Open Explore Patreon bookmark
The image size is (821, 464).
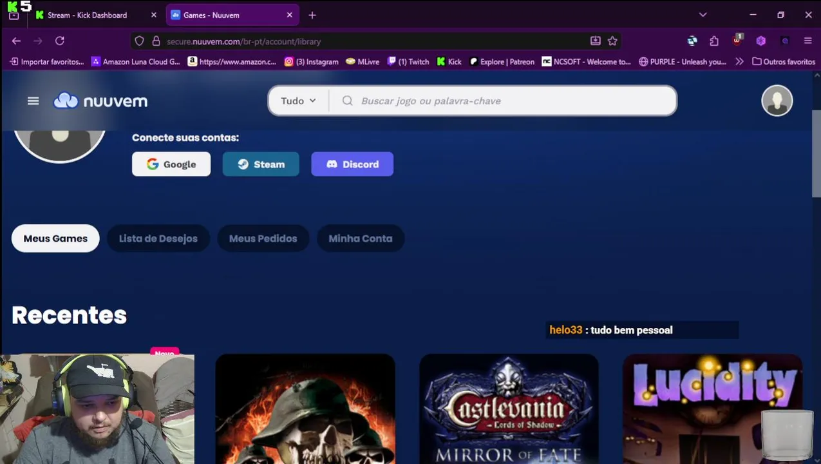pyautogui.click(x=502, y=62)
